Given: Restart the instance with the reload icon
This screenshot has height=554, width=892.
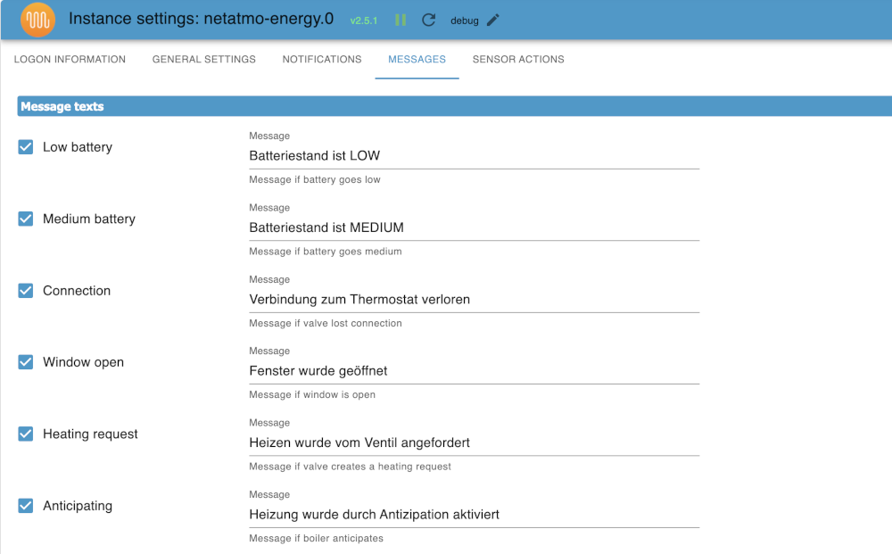Looking at the screenshot, I should (x=428, y=21).
